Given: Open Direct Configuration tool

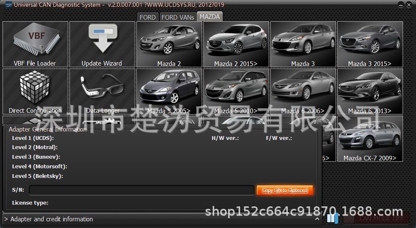Looking at the screenshot, I should [x=35, y=91].
